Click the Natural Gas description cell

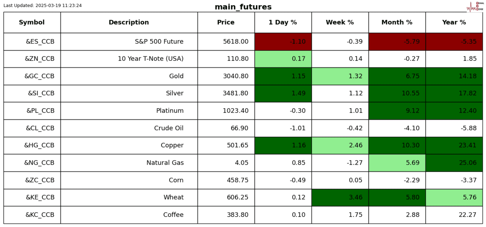[165, 163]
